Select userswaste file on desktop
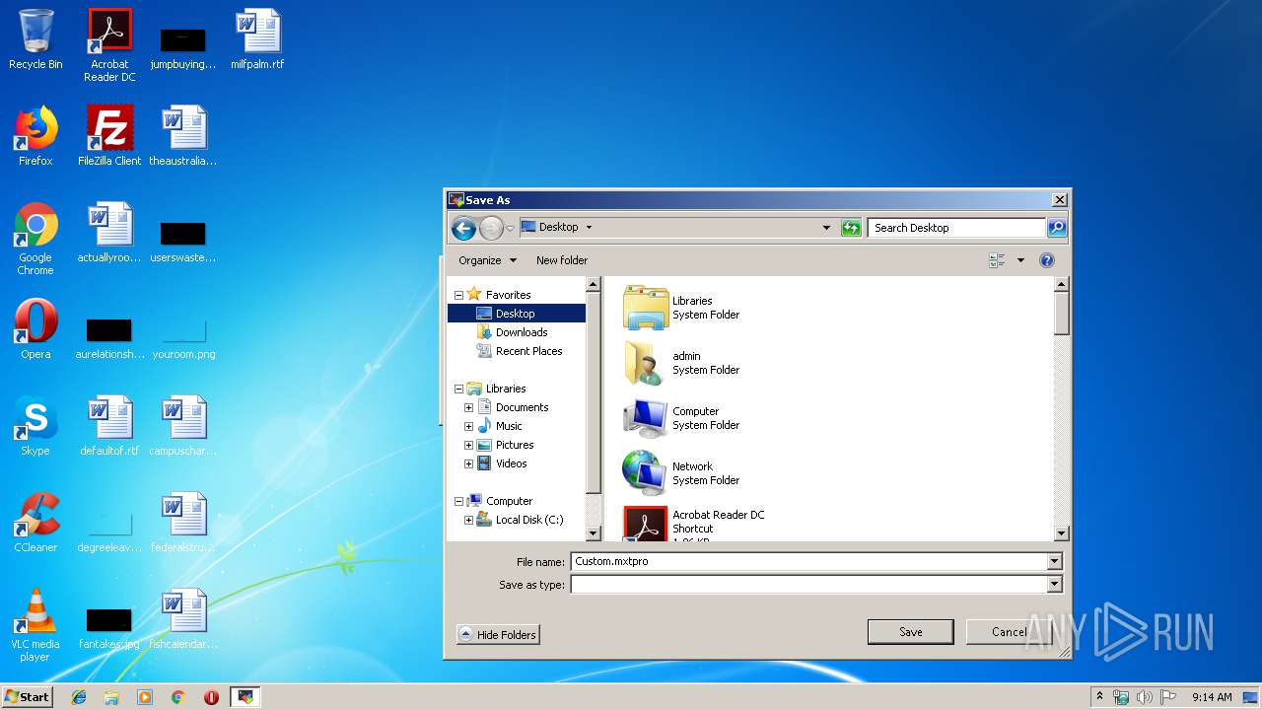The width and height of the screenshot is (1262, 710). pos(183,242)
